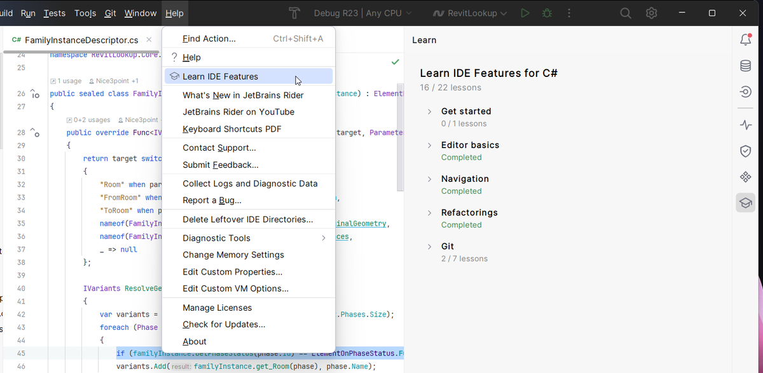Start debugging with the bug icon
This screenshot has height=373, width=763.
click(x=547, y=13)
